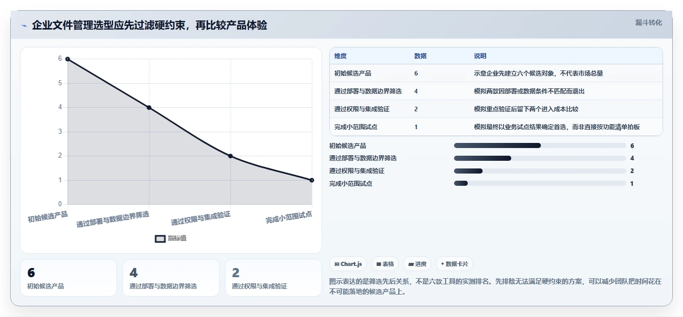Click the 说明 column header
Image resolution: width=683 pixels, height=317 pixels.
481,56
